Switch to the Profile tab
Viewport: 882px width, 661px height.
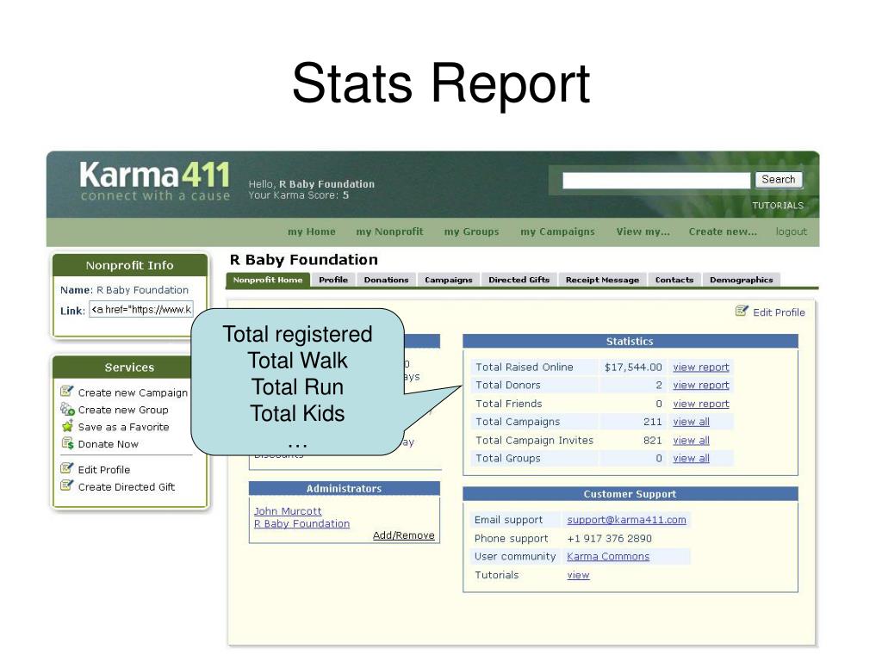pyautogui.click(x=333, y=280)
